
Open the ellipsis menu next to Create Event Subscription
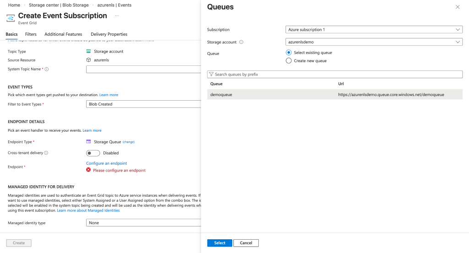pos(117,16)
